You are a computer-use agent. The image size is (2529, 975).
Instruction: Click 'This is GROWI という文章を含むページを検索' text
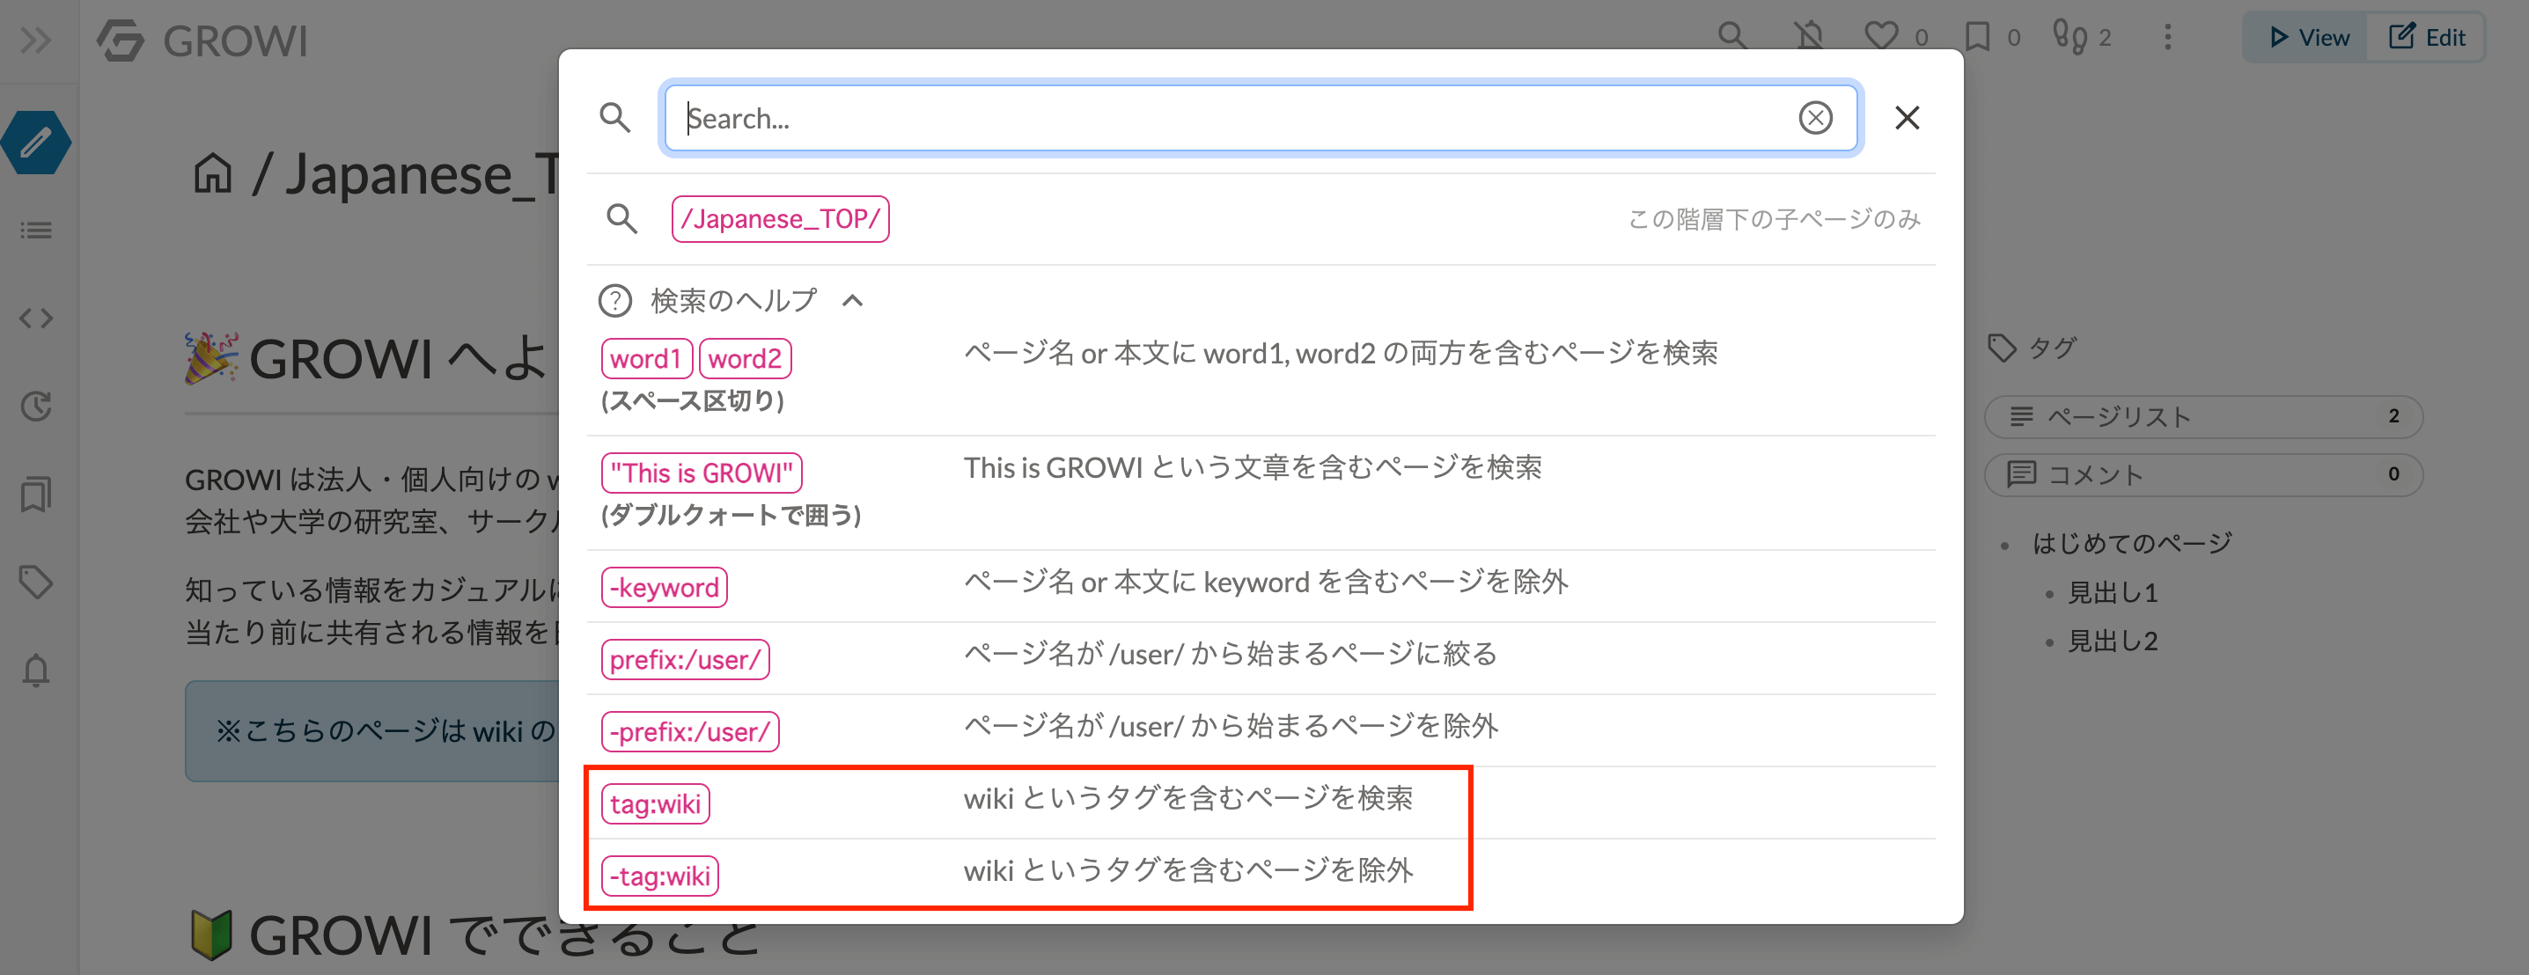[x=1253, y=467]
